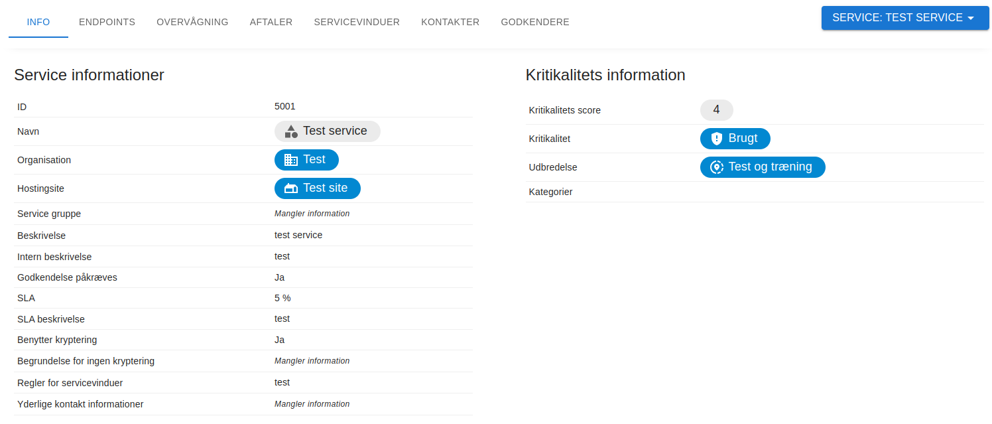992x424 pixels.
Task: Click the shield icon in Brugt chip
Action: point(716,139)
